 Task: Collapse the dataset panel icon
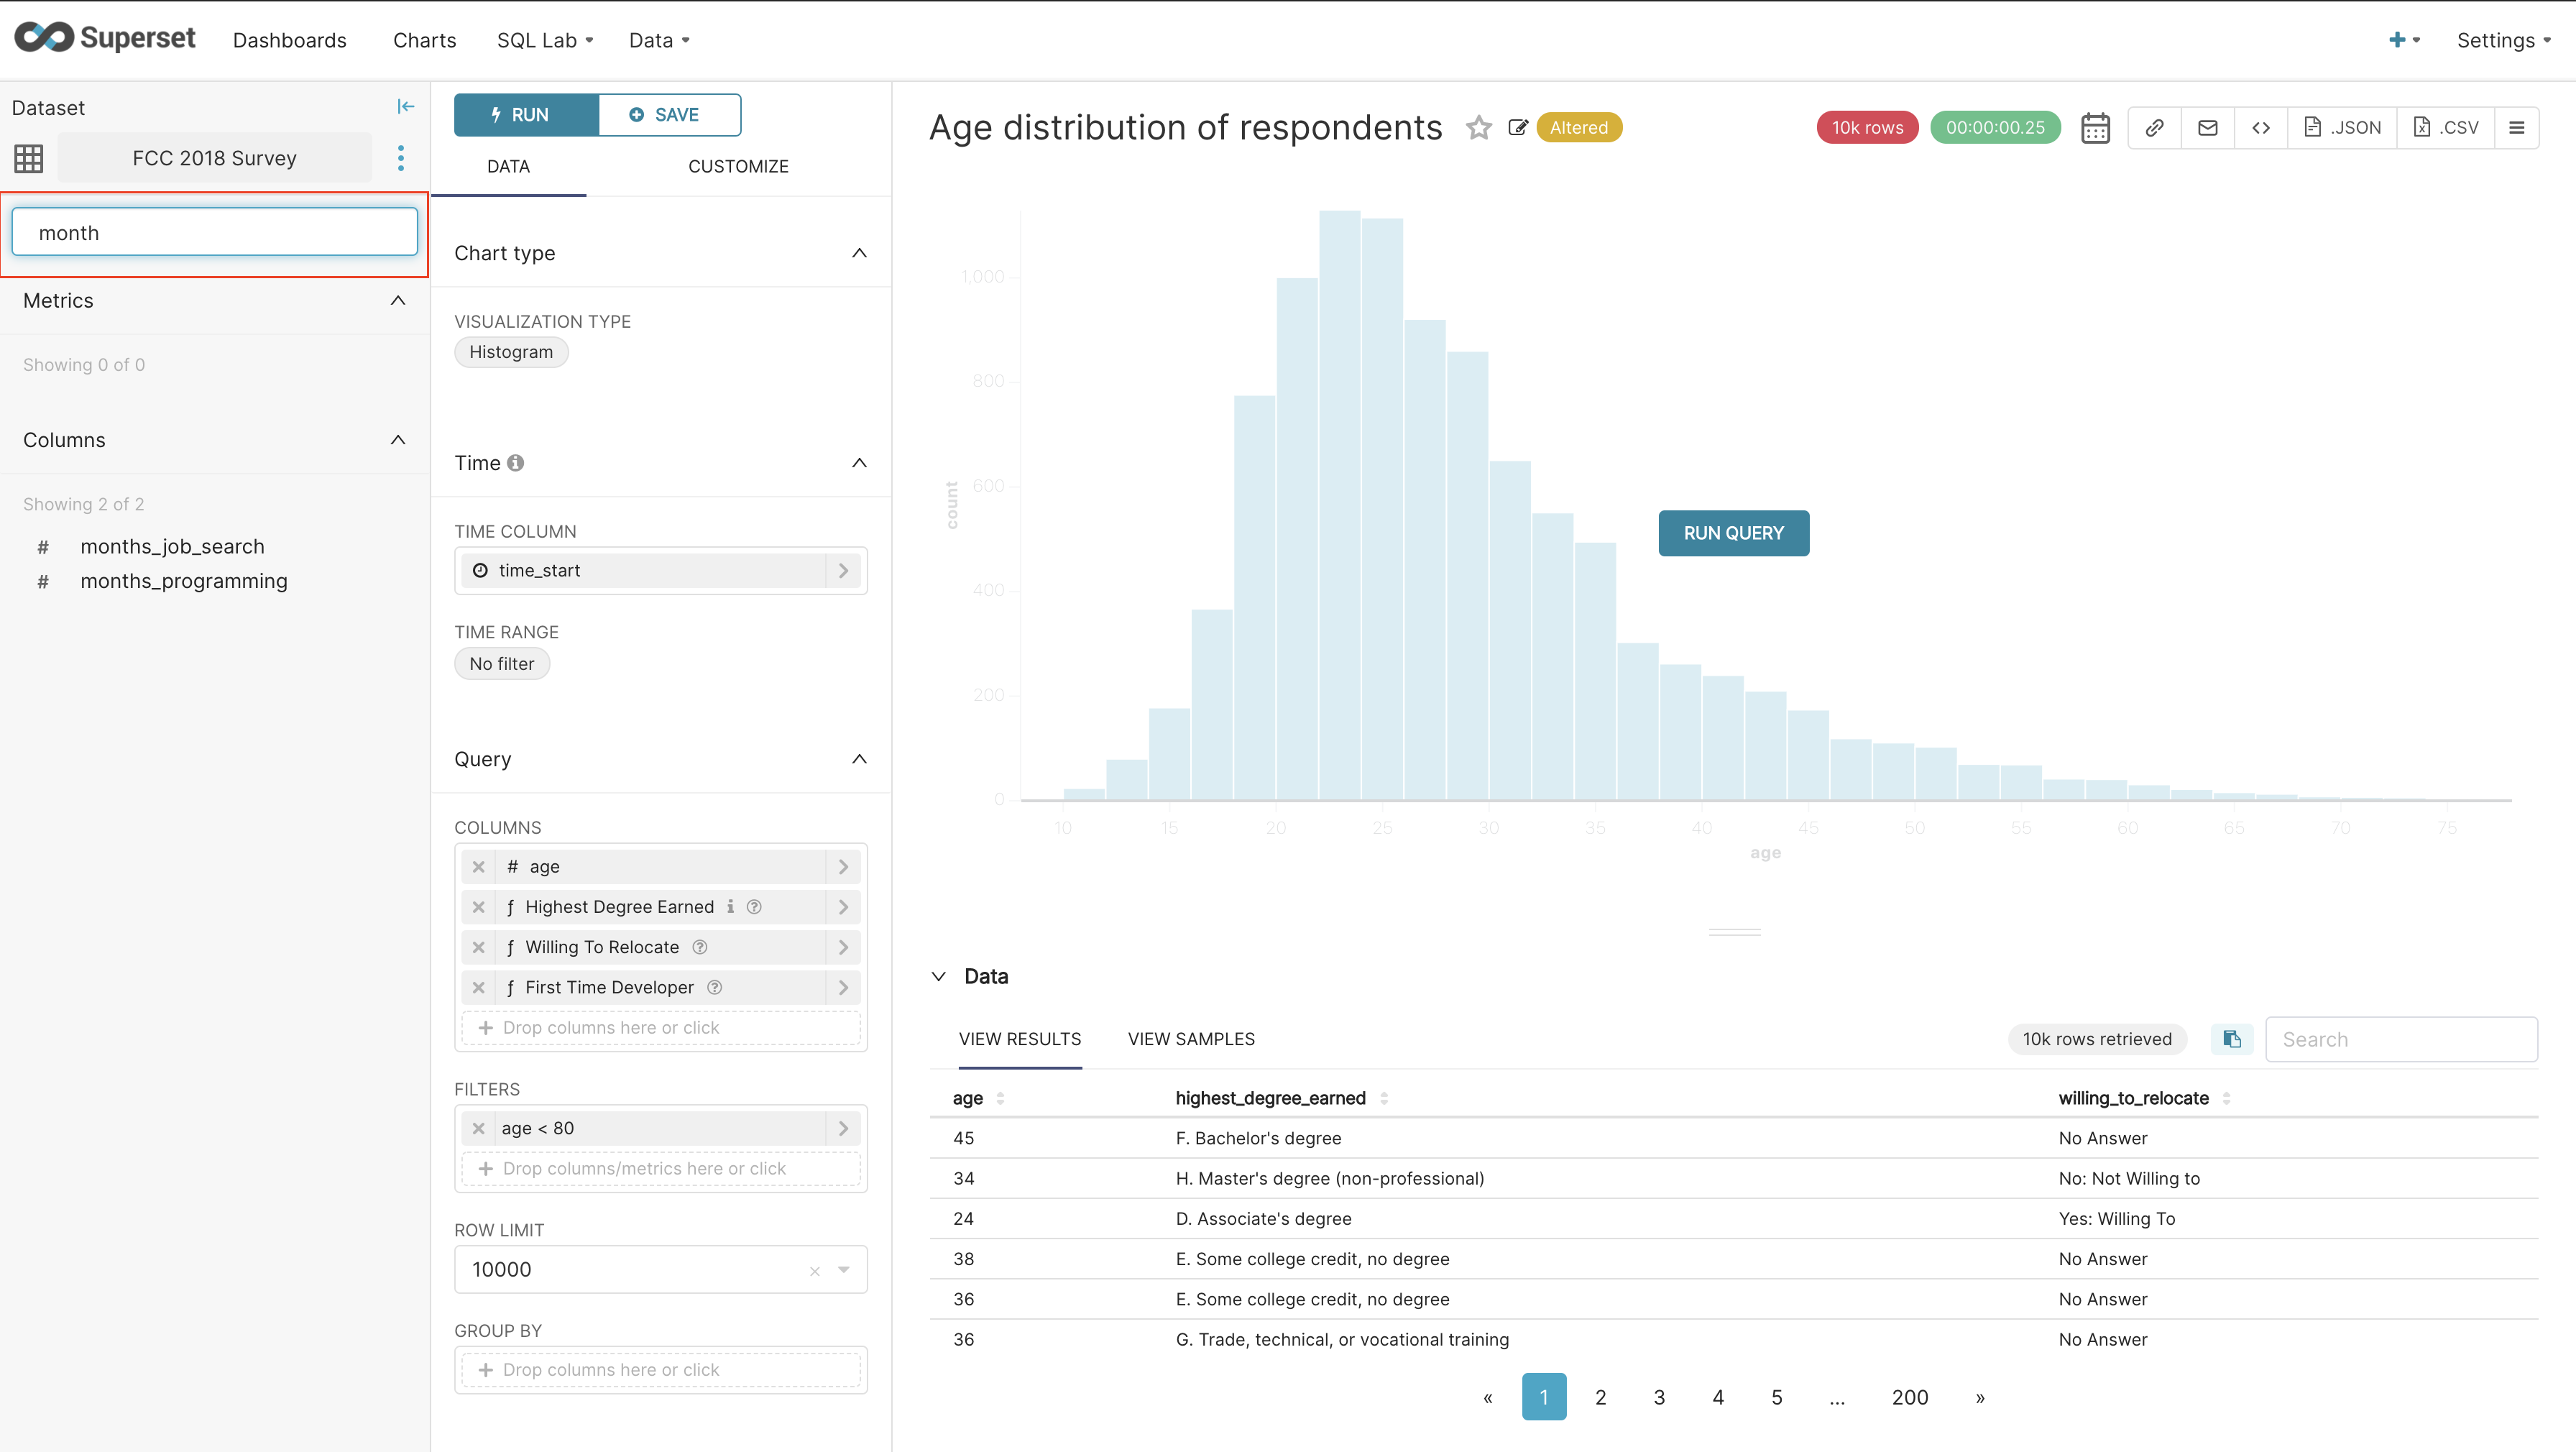[405, 107]
